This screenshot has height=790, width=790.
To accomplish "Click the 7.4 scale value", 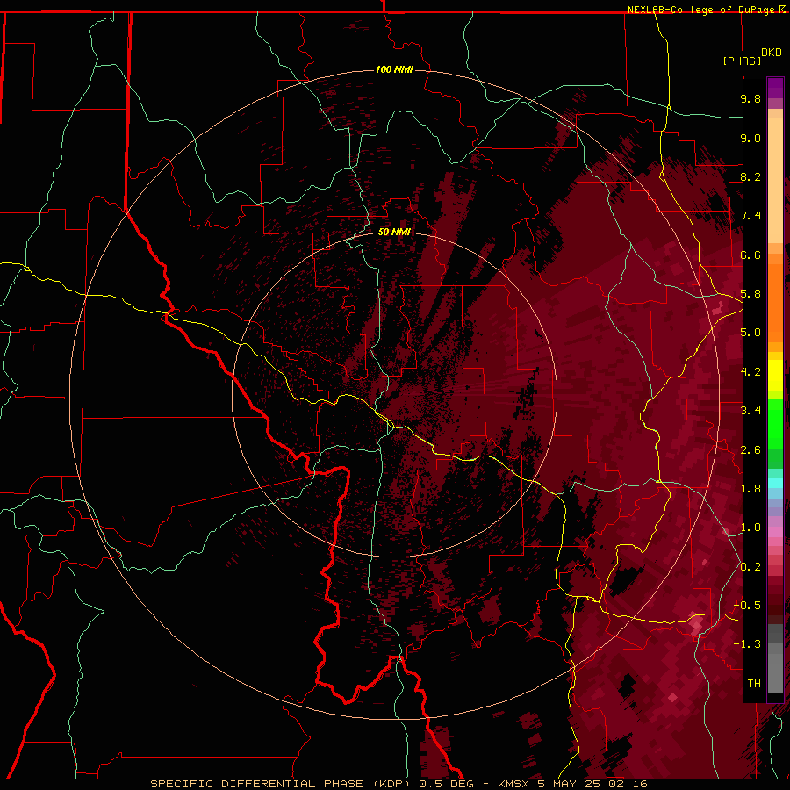I will (750, 216).
